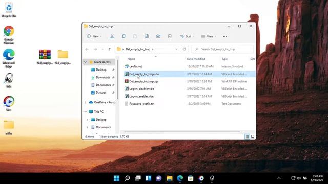
Task: Open the New item dropdown
Action: (94, 36)
